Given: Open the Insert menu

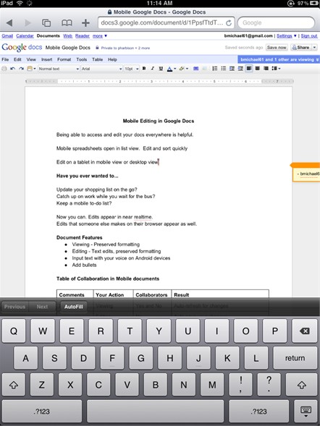Looking at the screenshot, I should (x=47, y=59).
